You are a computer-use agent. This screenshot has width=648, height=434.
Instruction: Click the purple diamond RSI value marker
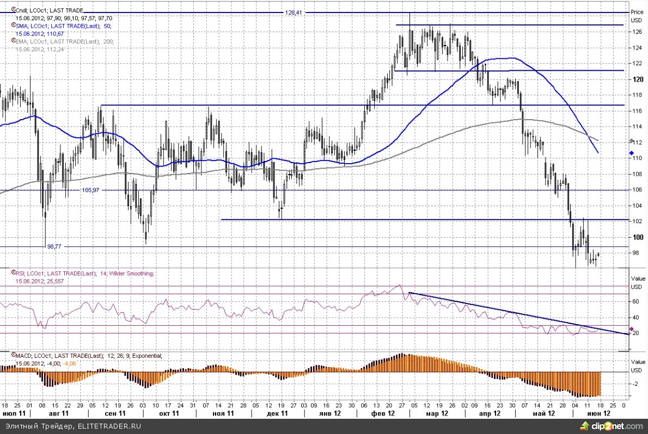click(631, 329)
